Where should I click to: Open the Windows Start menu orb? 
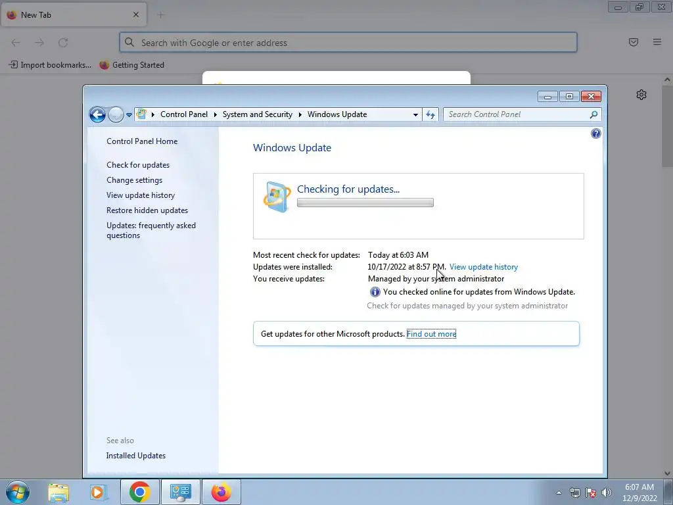[18, 492]
